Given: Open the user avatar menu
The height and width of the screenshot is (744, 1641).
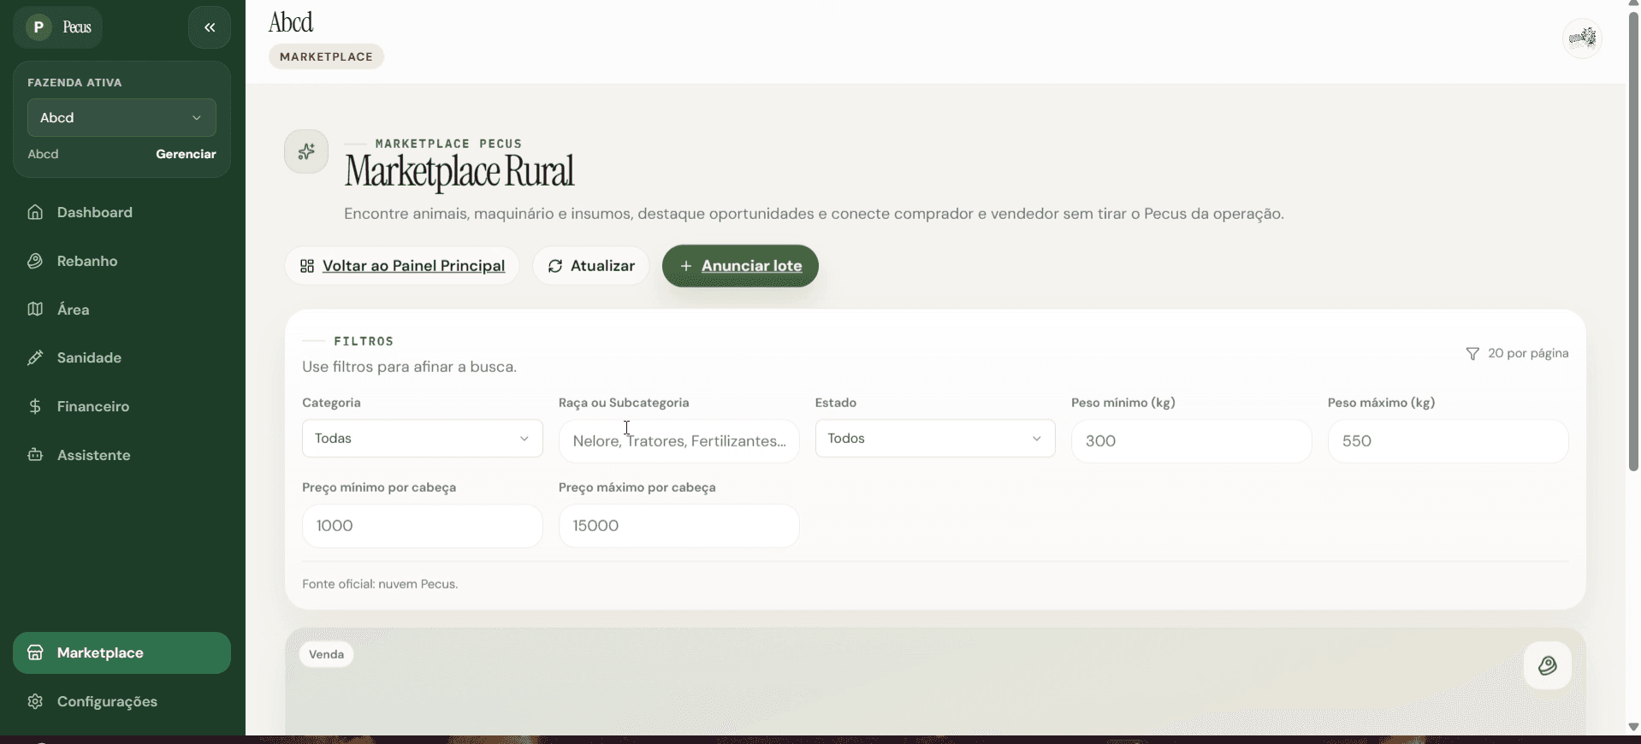Looking at the screenshot, I should [x=1583, y=38].
